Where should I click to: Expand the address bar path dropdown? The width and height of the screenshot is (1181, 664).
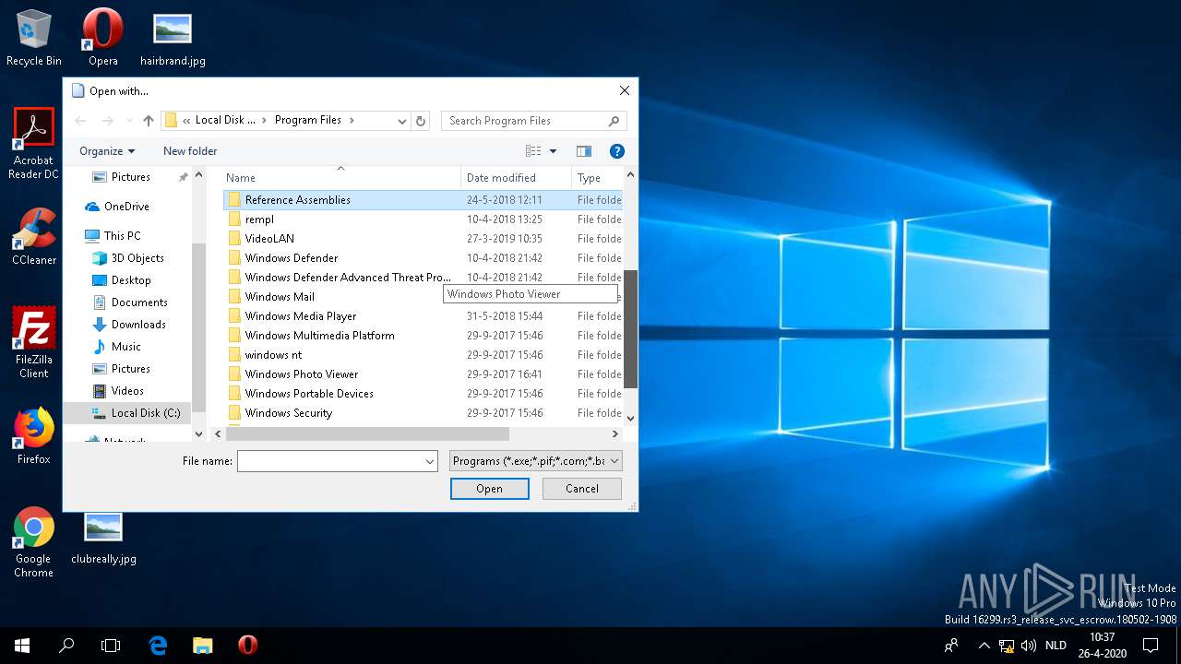pyautogui.click(x=401, y=121)
